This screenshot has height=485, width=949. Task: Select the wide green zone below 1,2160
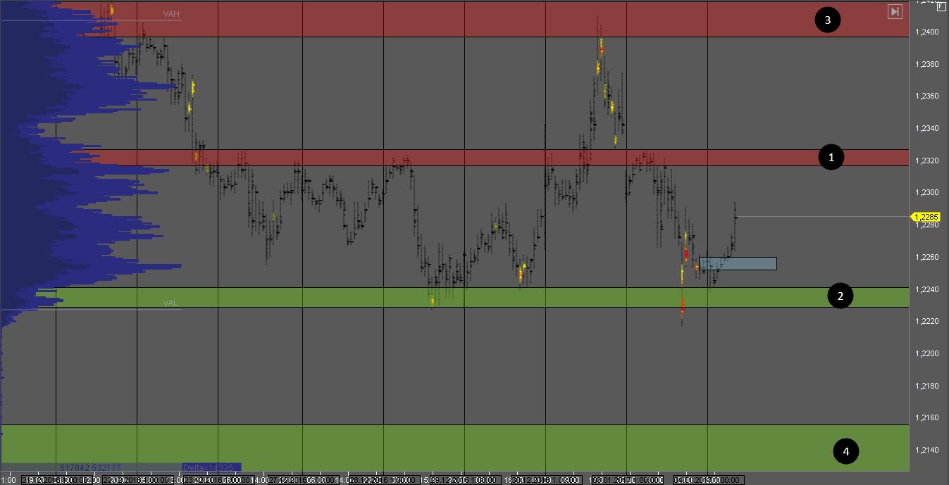coord(451,448)
